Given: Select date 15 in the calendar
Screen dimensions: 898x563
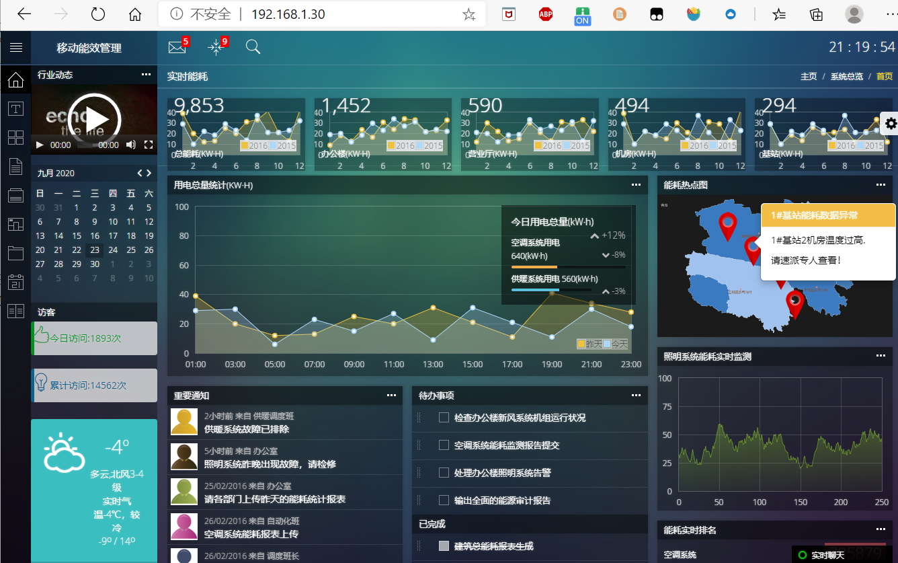Looking at the screenshot, I should [77, 235].
